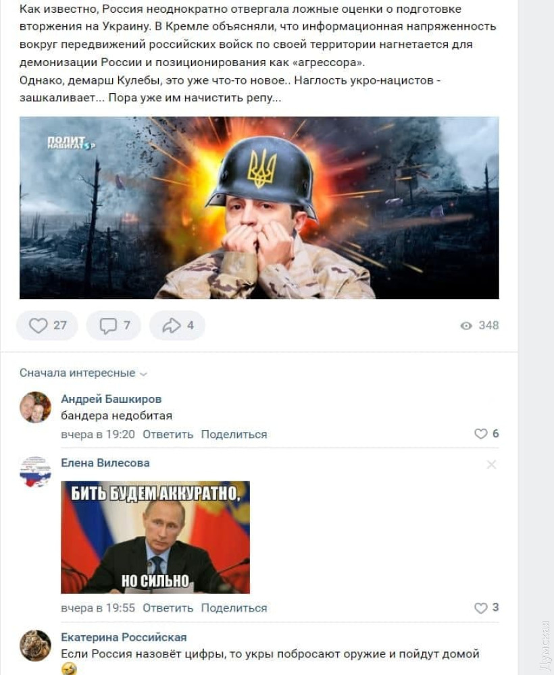This screenshot has width=554, height=675.
Task: Like Андрей Башкиров's comment heart icon
Action: click(x=481, y=434)
